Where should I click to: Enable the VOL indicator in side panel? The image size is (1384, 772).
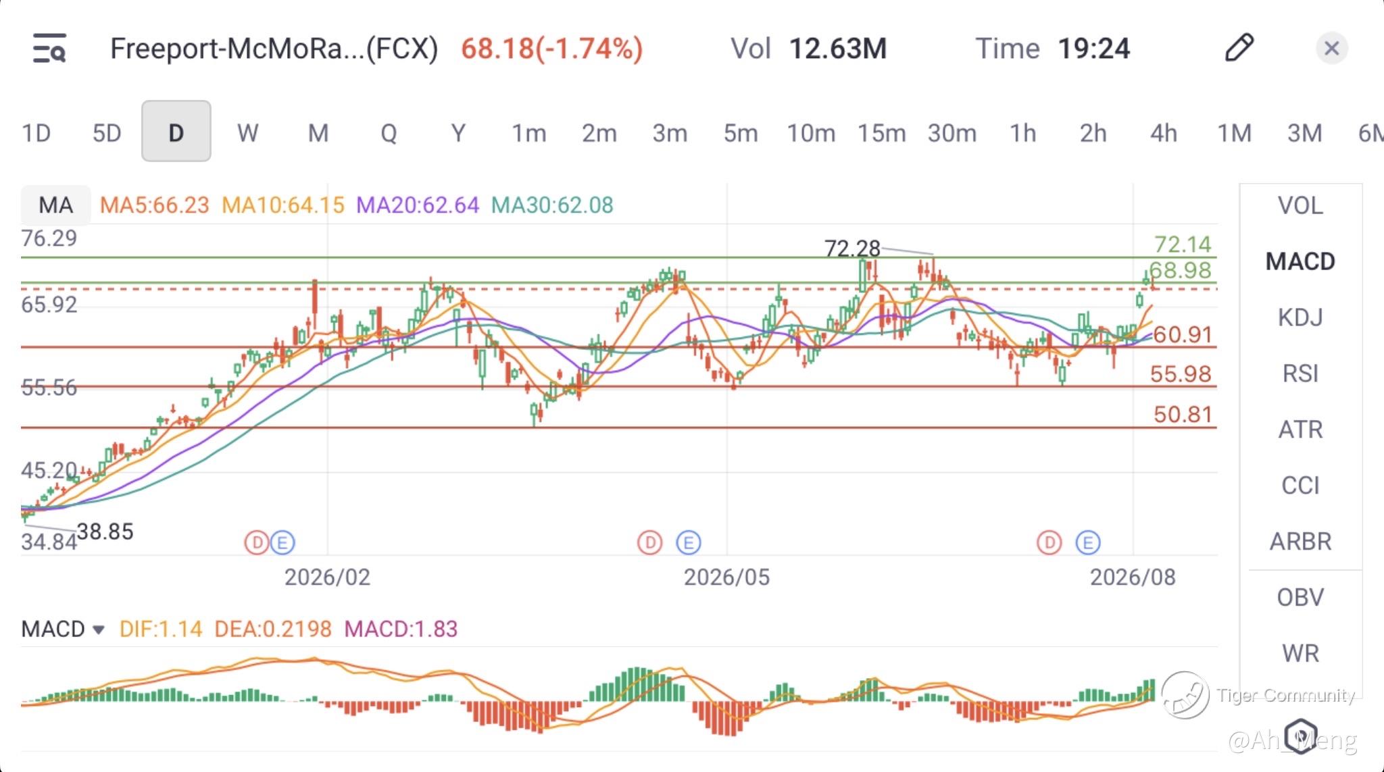1300,205
